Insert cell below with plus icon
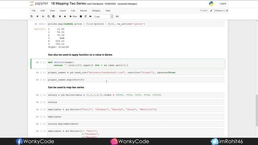Screen dimensions: 258x145 [x=37, y=17]
